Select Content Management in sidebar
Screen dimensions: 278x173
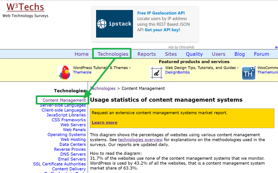tap(64, 100)
